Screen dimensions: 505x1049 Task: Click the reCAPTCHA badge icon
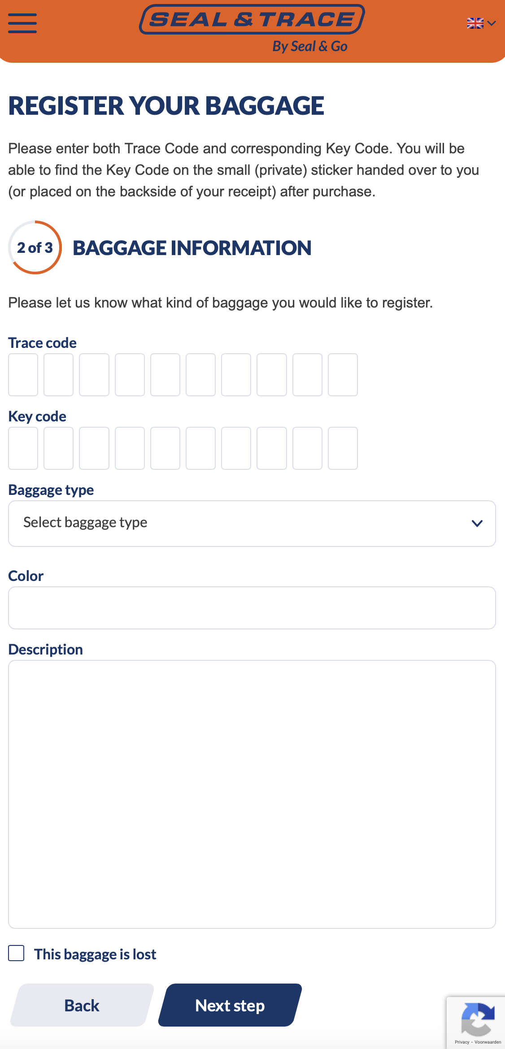[x=478, y=1019]
